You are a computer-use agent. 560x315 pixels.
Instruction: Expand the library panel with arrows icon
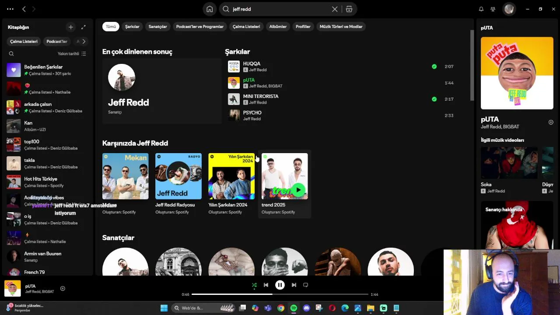(84, 27)
